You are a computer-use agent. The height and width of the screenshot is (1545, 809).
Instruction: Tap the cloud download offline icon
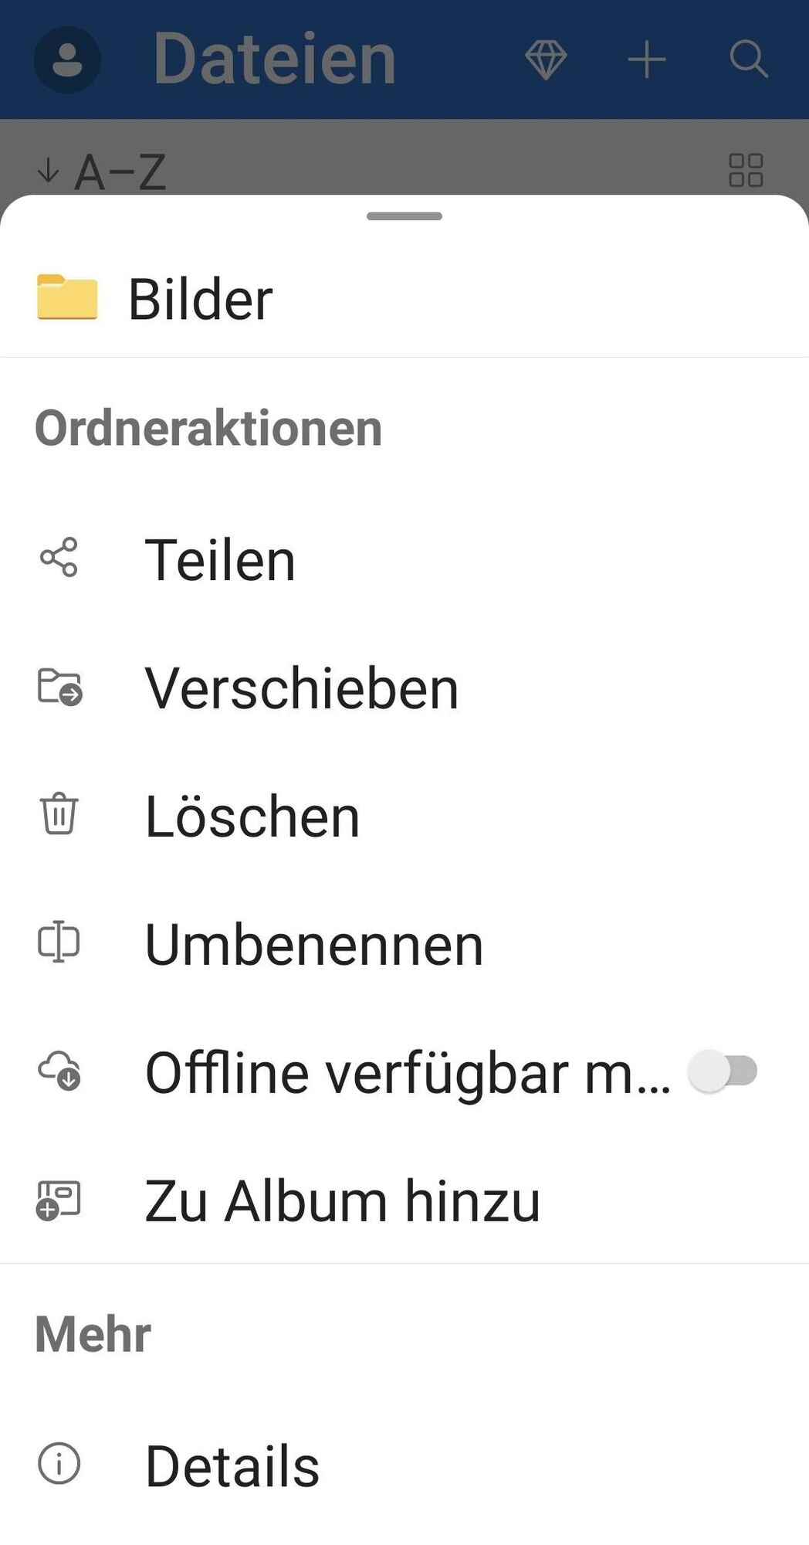coord(59,1071)
